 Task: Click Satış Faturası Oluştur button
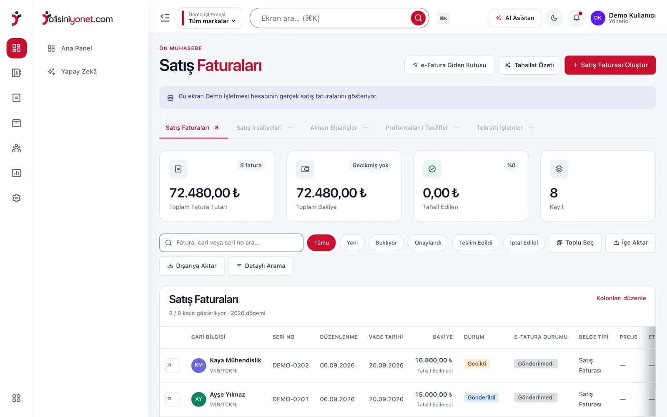click(x=610, y=65)
